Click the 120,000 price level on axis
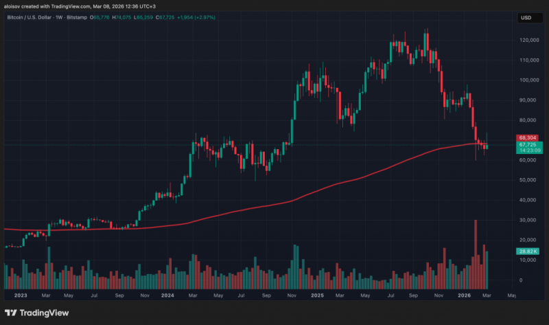 (529, 40)
